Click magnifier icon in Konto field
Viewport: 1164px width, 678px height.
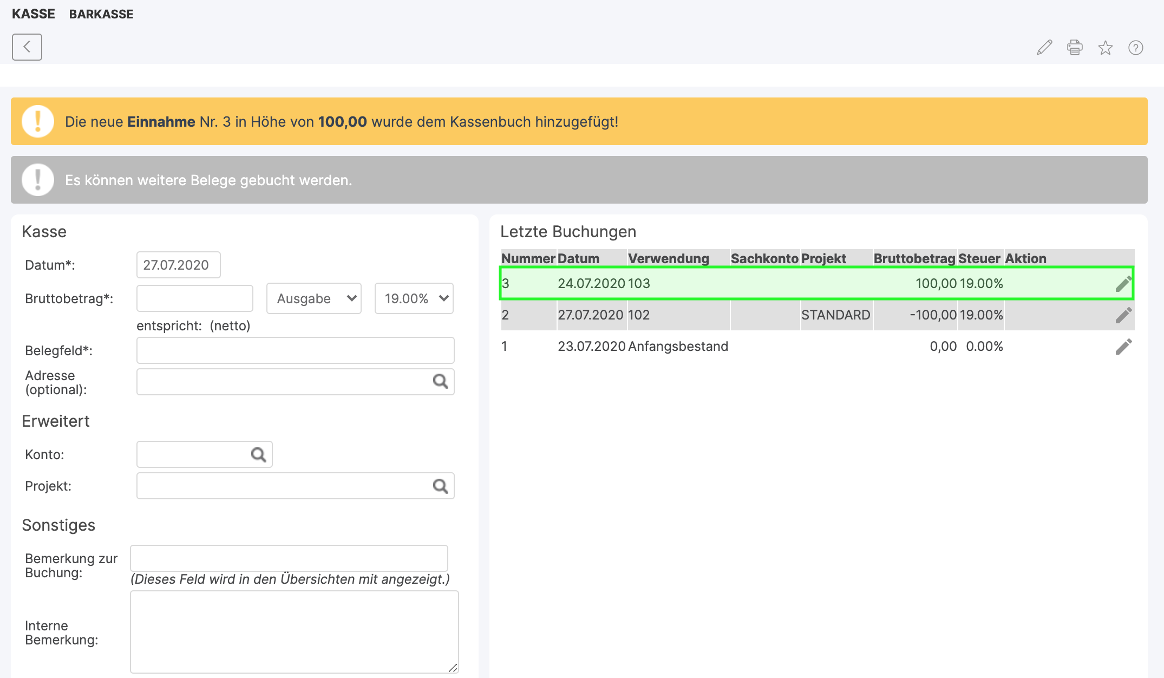pyautogui.click(x=258, y=454)
